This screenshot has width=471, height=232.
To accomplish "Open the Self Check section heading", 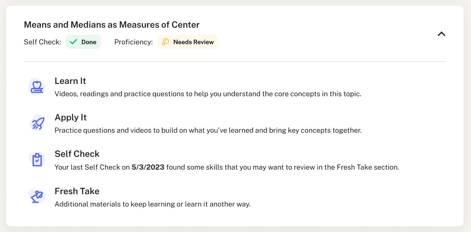I will 77,154.
